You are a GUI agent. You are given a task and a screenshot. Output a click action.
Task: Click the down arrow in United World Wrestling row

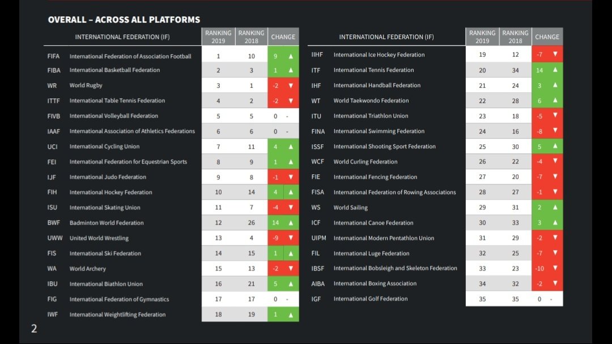pos(291,238)
